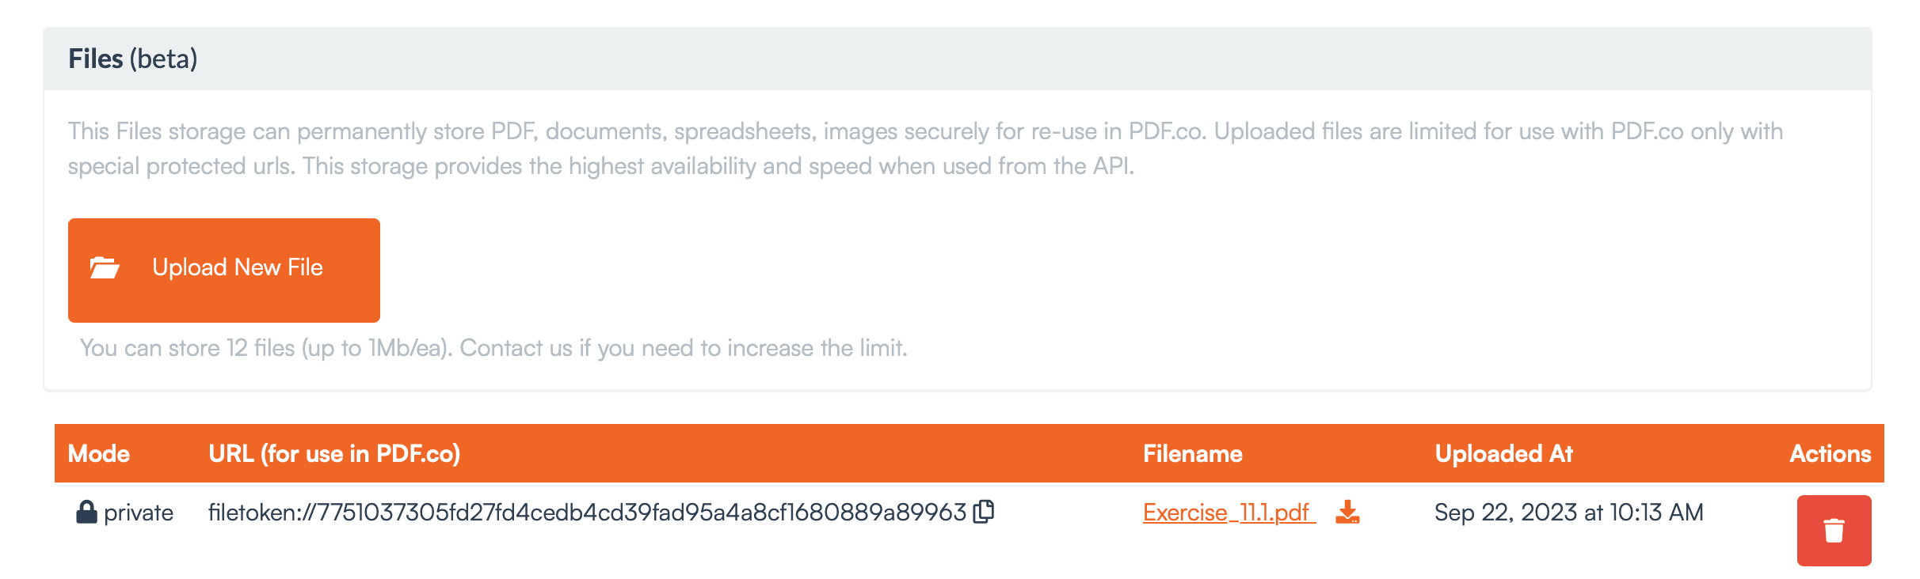The image size is (1920, 579).
Task: Select the Files (beta) section header
Action: click(x=132, y=58)
